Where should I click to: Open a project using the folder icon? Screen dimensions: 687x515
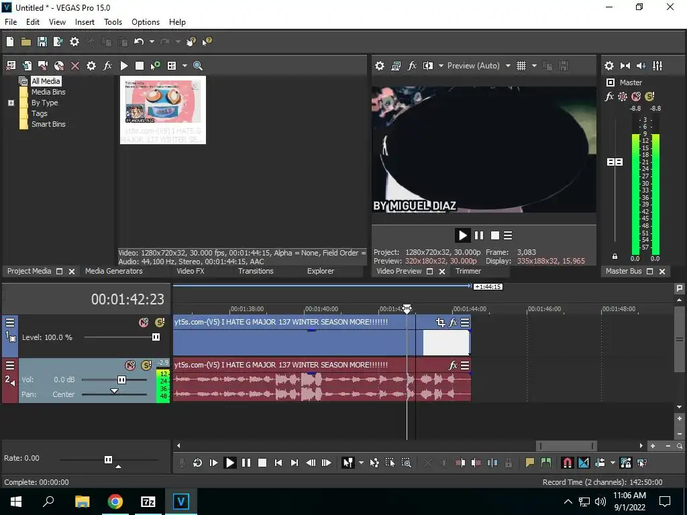26,42
